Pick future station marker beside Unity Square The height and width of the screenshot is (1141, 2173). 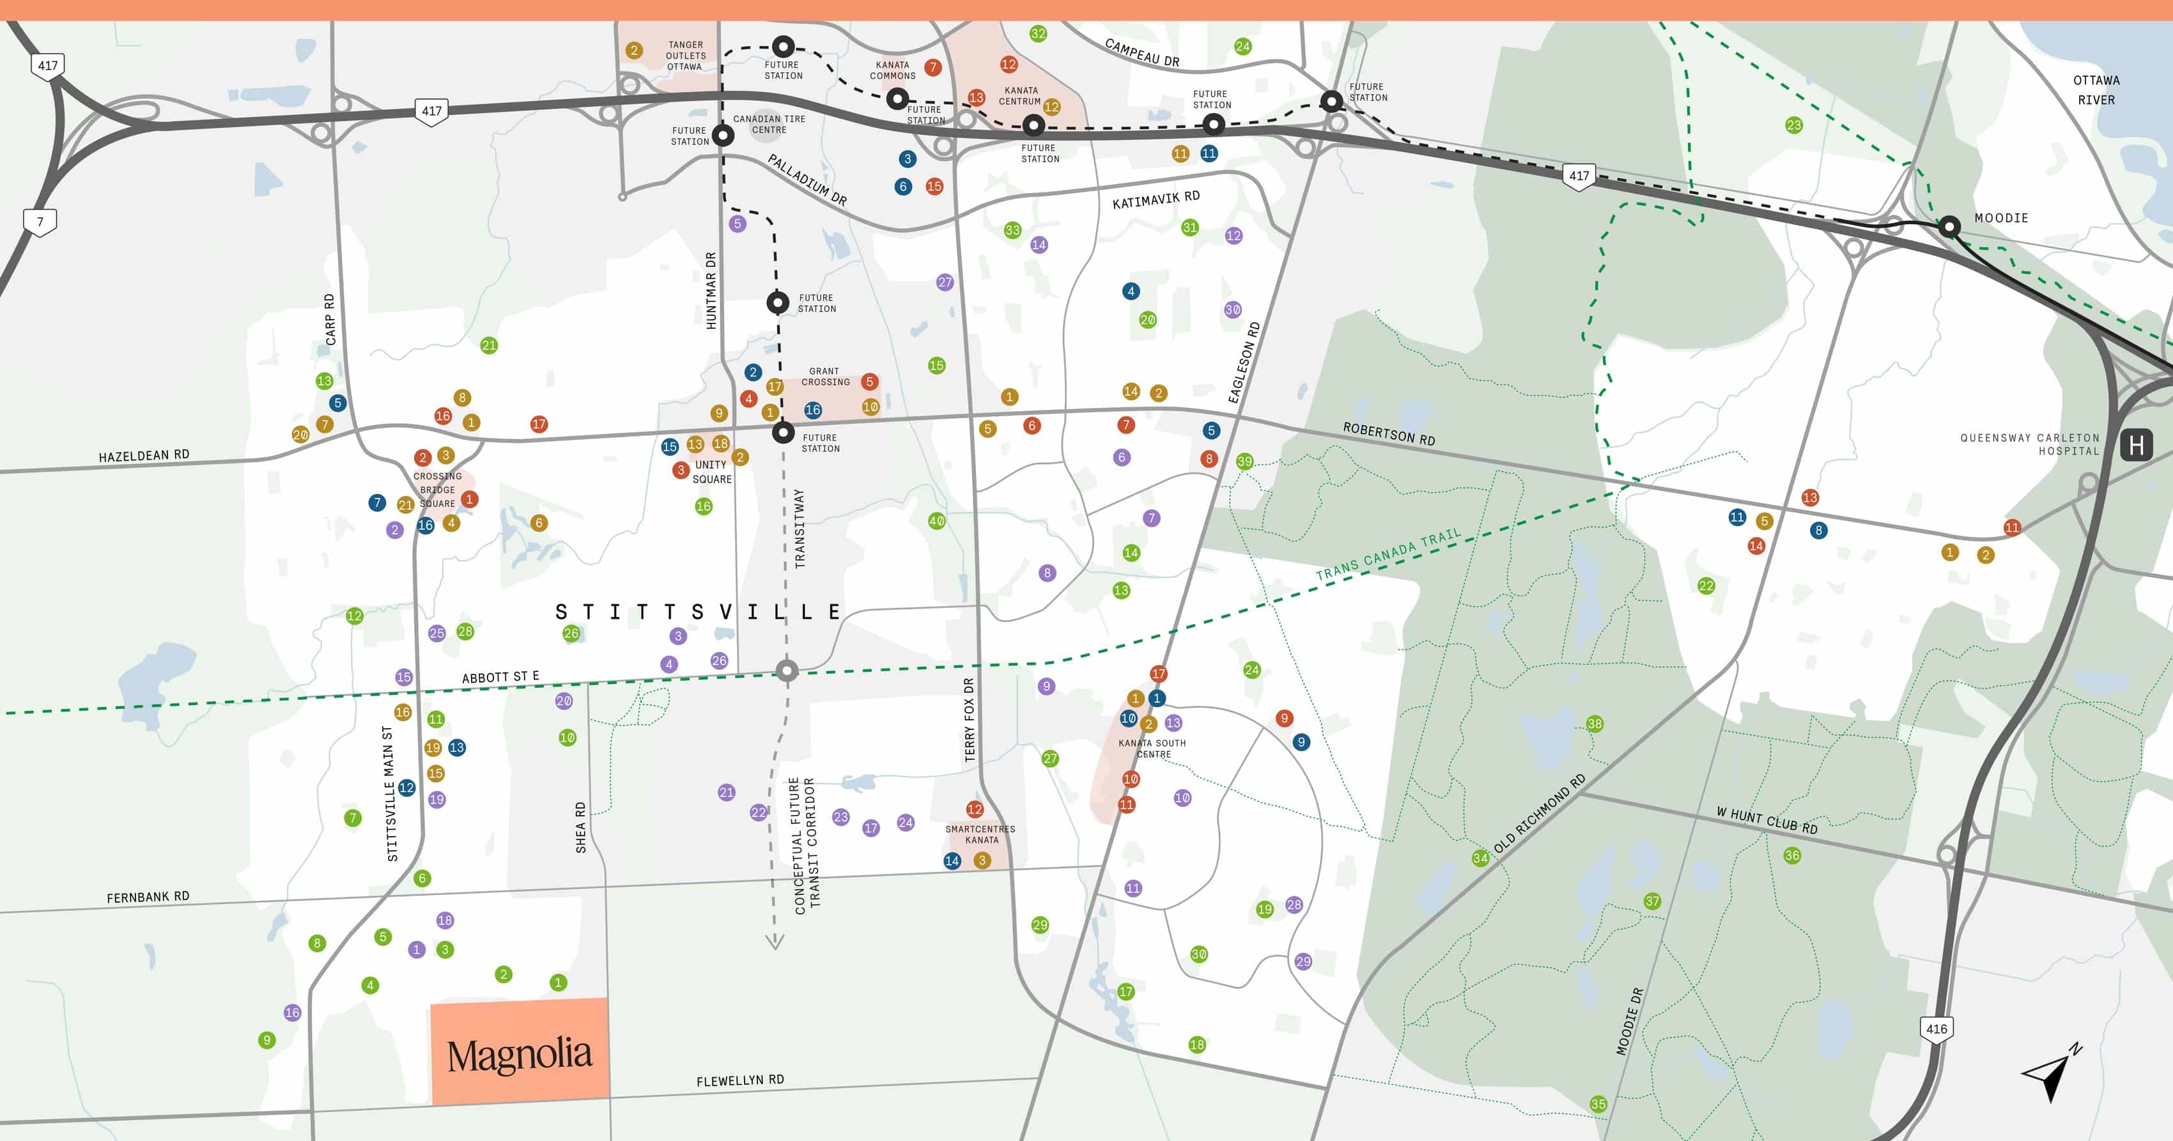coord(784,433)
